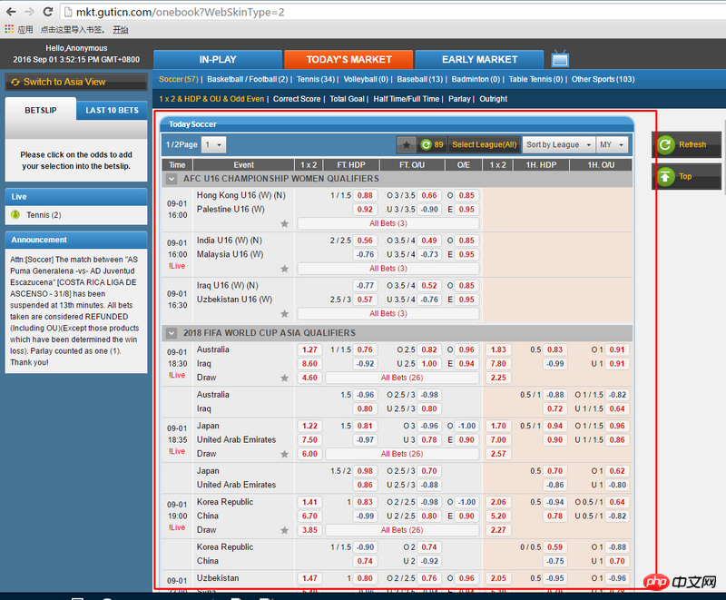Open the MY odds type dropdown

[612, 145]
